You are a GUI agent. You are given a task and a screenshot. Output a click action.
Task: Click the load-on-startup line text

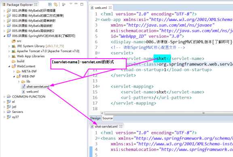coord(166,70)
